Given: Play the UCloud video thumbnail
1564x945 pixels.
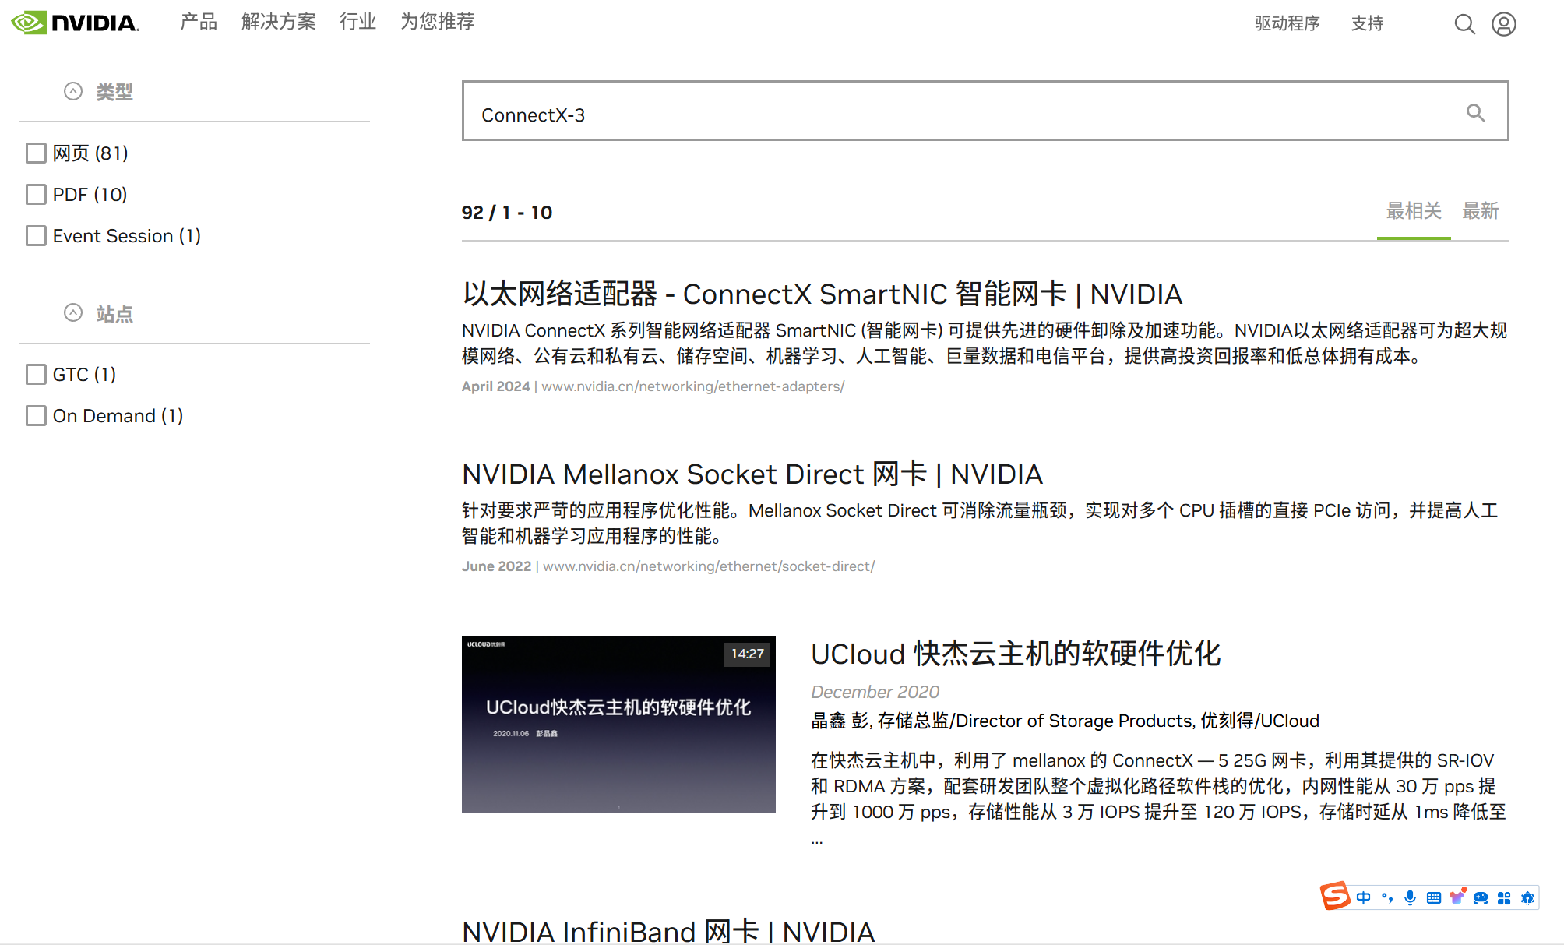Looking at the screenshot, I should [618, 725].
